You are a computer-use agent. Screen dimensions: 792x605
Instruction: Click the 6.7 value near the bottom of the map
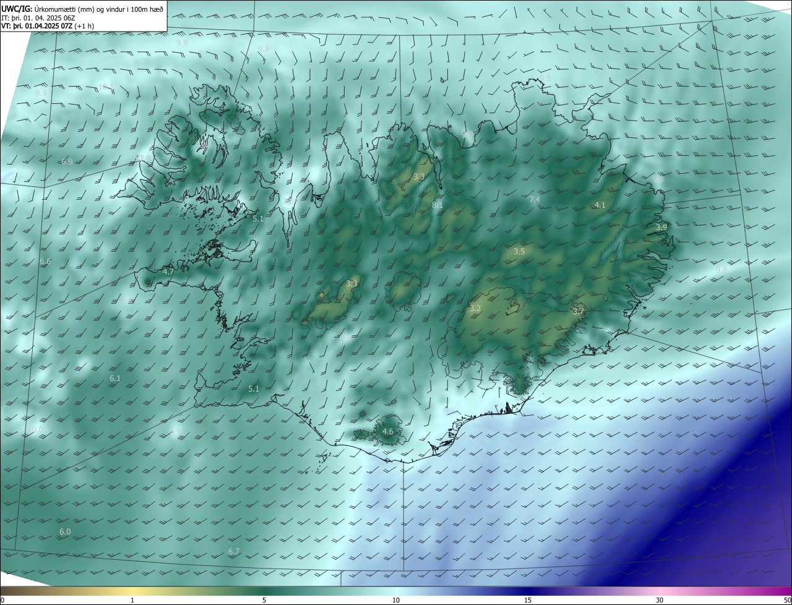pyautogui.click(x=234, y=551)
